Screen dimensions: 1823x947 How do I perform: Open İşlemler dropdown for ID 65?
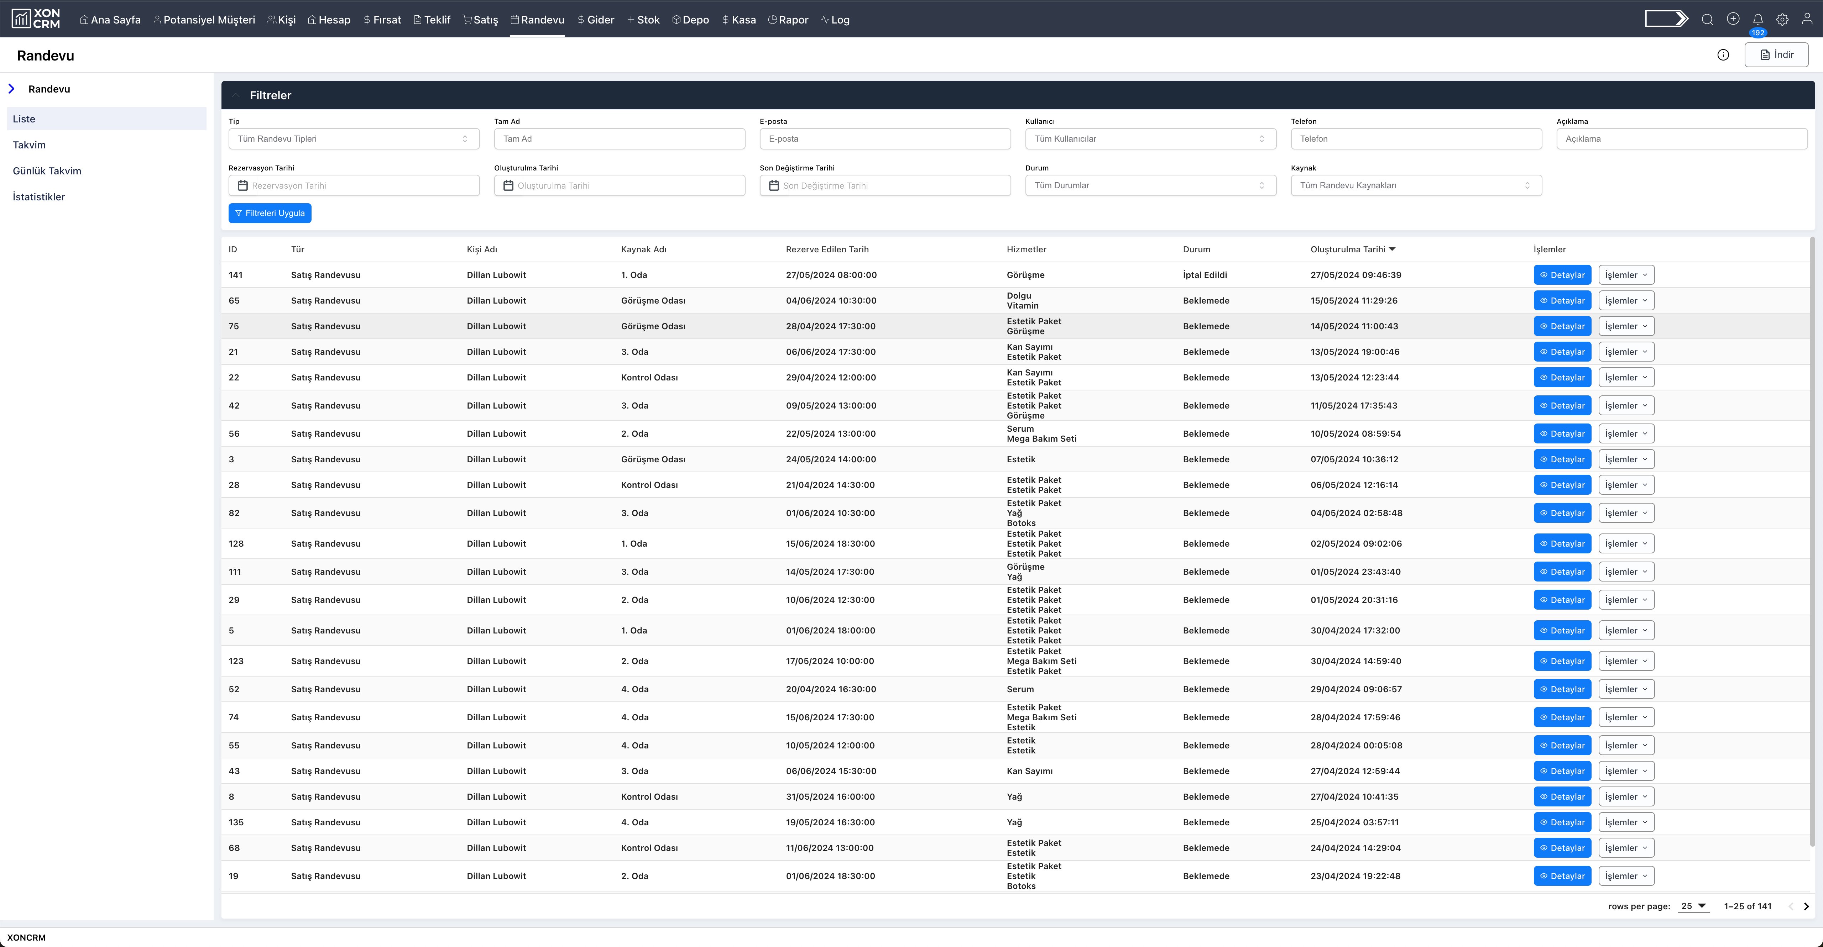1625,301
